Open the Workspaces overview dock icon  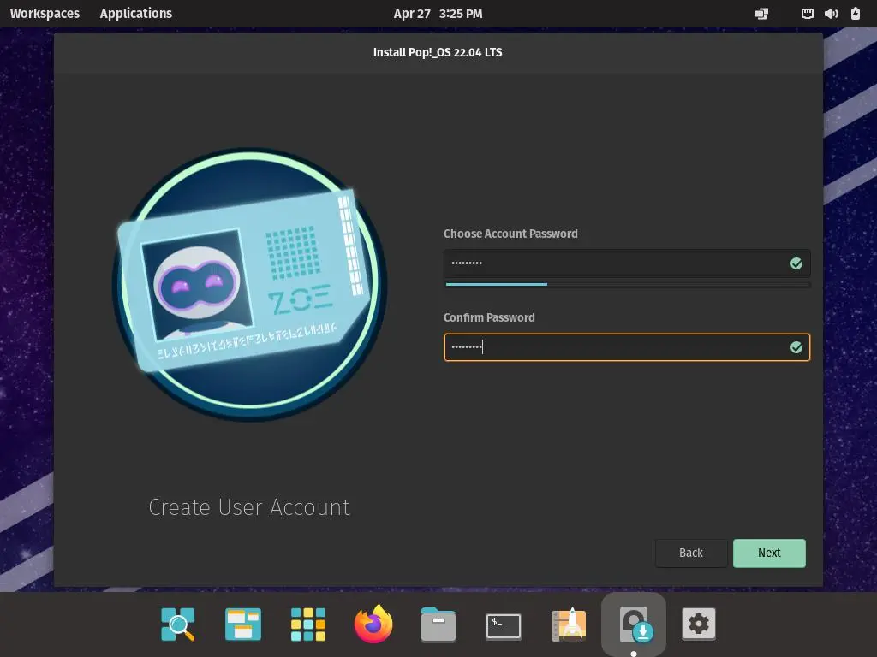tap(243, 624)
